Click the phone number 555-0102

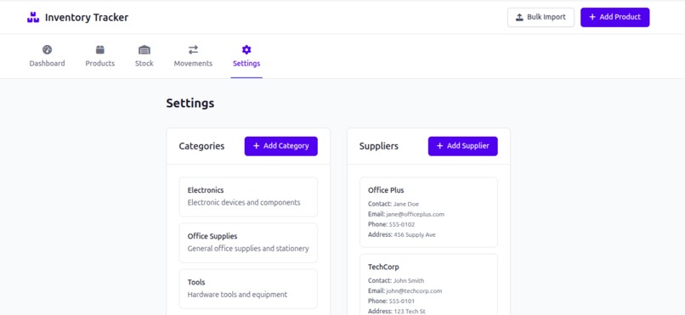pyautogui.click(x=402, y=224)
